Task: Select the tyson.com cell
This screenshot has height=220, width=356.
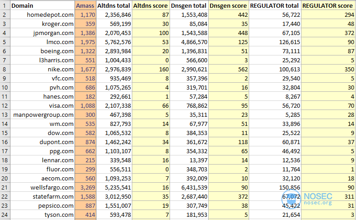Action: tap(42, 215)
